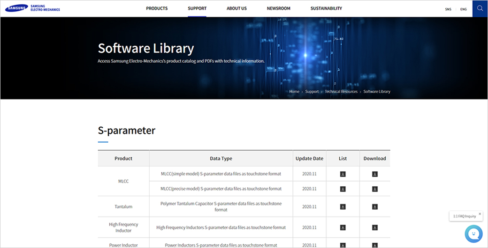488x248 pixels.
Task: Open the SUSTAINABILITY menu
Action: (326, 8)
